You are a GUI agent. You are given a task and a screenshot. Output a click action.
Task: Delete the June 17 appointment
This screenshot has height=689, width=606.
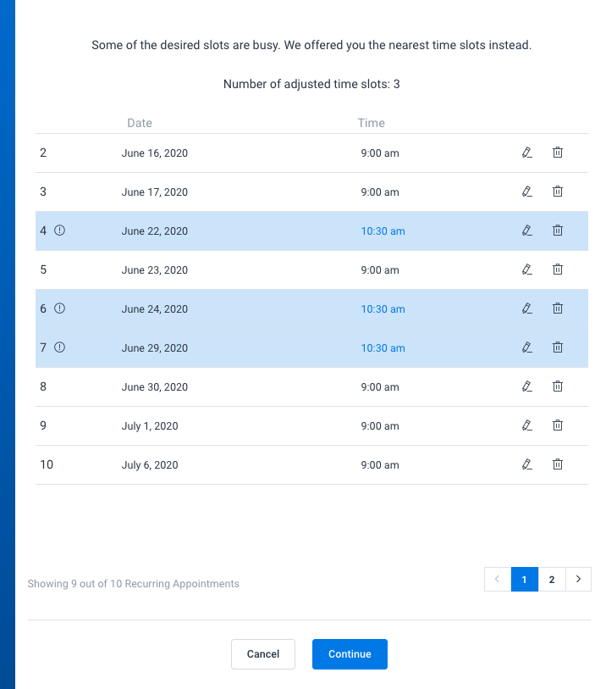557,192
